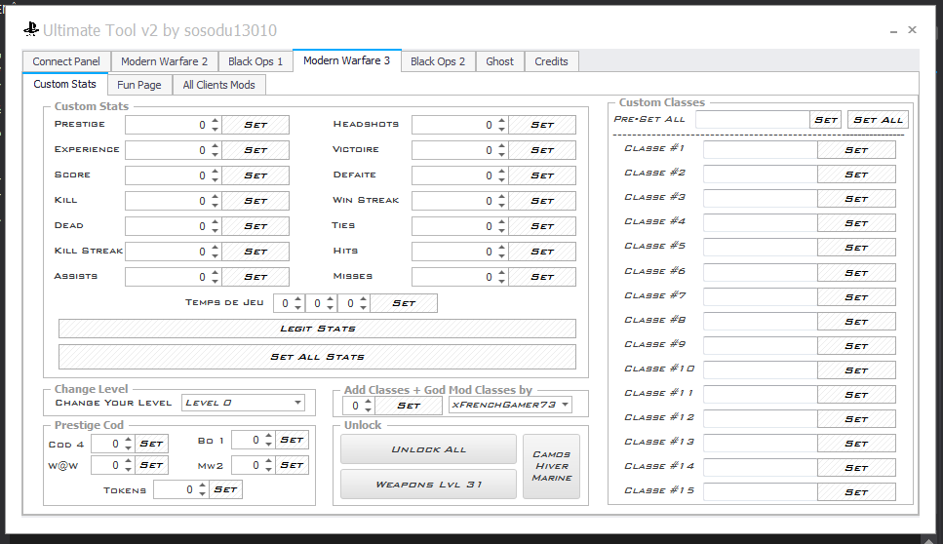Click the Pre-Set All text field

coord(753,120)
